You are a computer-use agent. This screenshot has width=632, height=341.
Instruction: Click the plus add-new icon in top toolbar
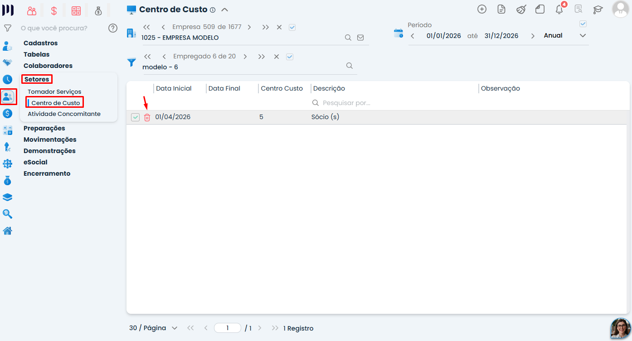482,9
